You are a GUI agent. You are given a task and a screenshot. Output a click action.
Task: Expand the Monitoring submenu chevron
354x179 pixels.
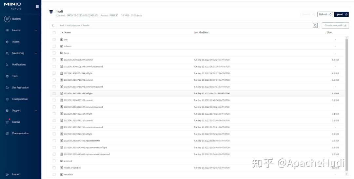coord(36,53)
